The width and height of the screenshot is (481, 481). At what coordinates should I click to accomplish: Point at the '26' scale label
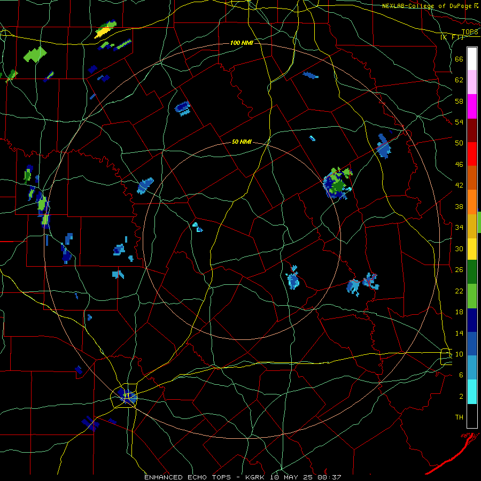point(459,270)
